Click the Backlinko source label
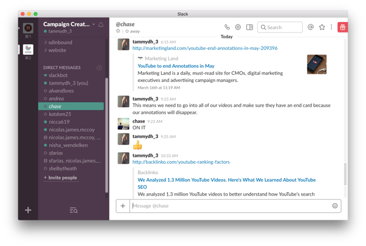Viewport: 366px width, 246px height. [x=148, y=172]
